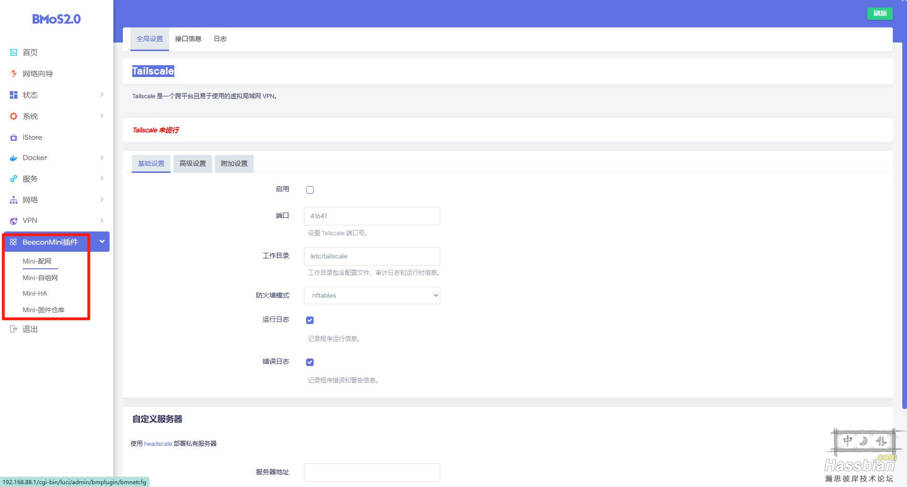
Task: Click the 工作目录 field /etc/tailscale
Action: (372, 256)
